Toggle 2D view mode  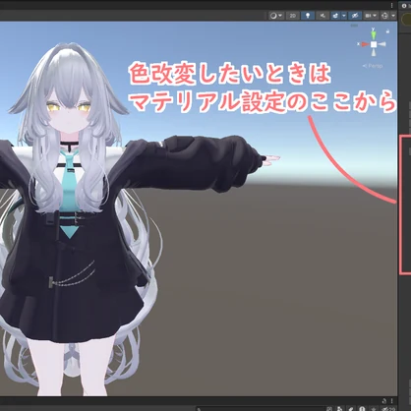pos(293,16)
